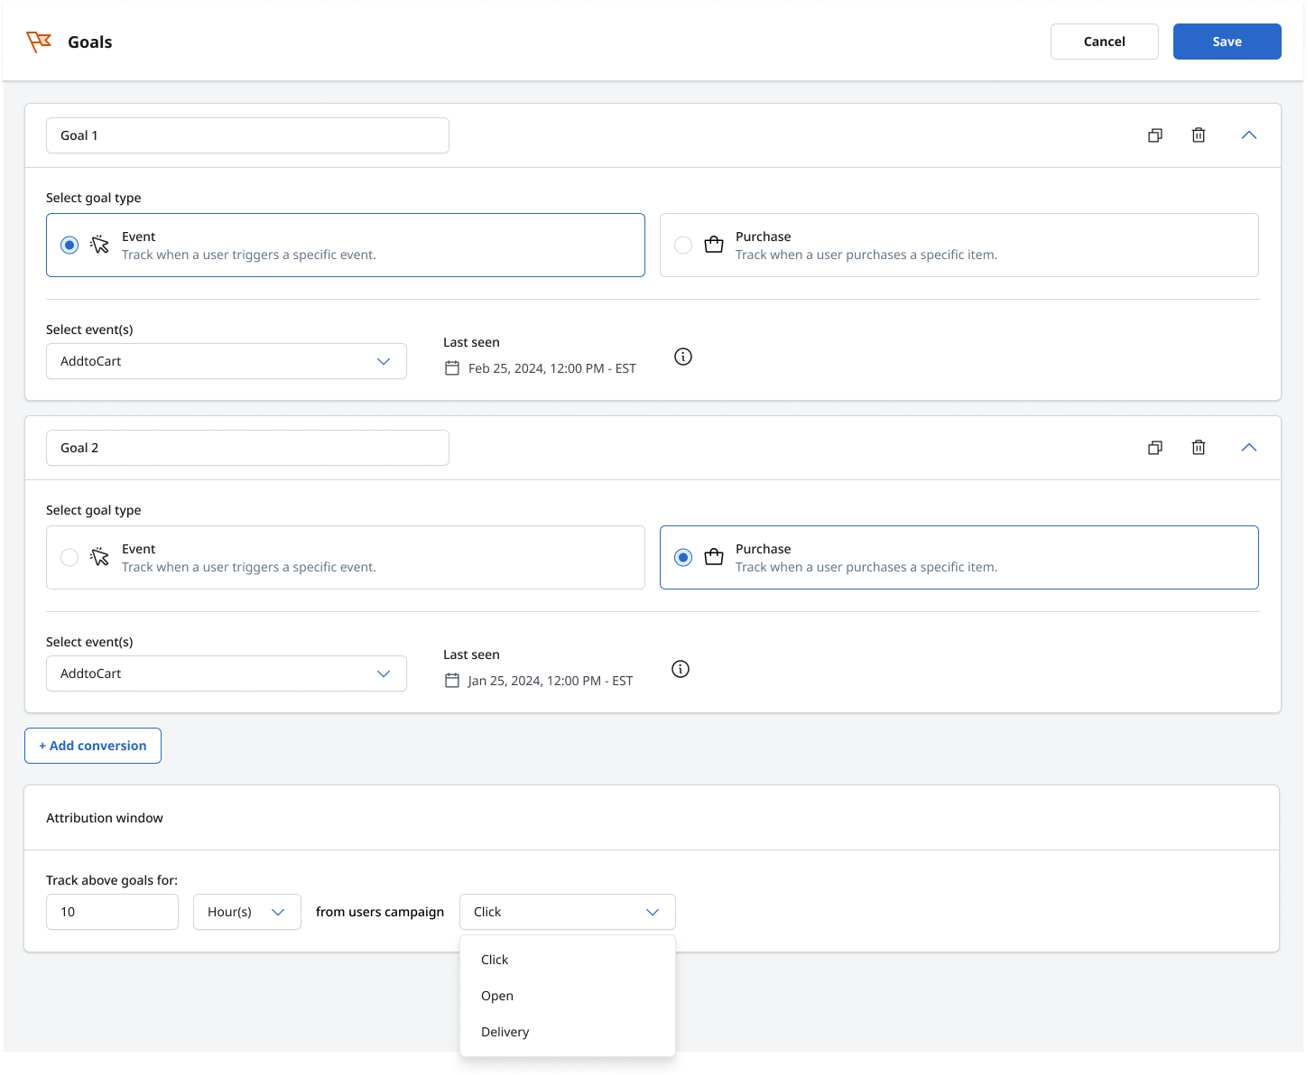The width and height of the screenshot is (1306, 1077).
Task: Click the info icon beside Jan 25 last seen
Action: pyautogui.click(x=681, y=669)
